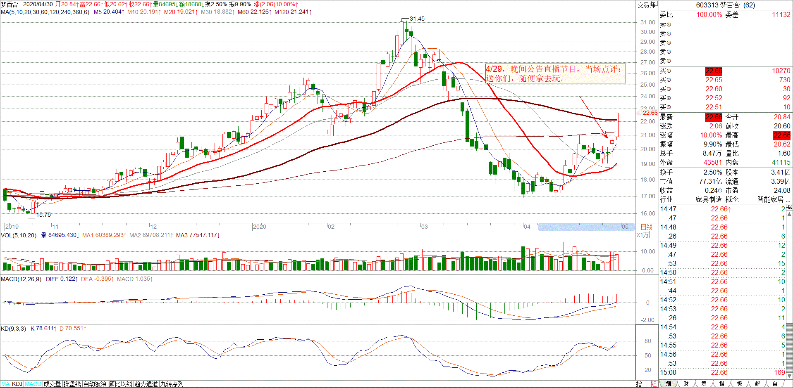The image size is (793, 388).
Task: Click the circle icon next to 22.65 买 row
Action: click(x=669, y=80)
